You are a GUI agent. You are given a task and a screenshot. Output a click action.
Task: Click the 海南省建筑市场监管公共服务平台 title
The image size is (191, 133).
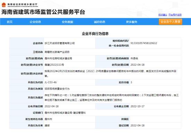coord(43,12)
